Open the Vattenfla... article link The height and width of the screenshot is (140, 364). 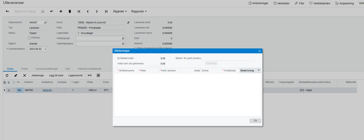click(48, 90)
